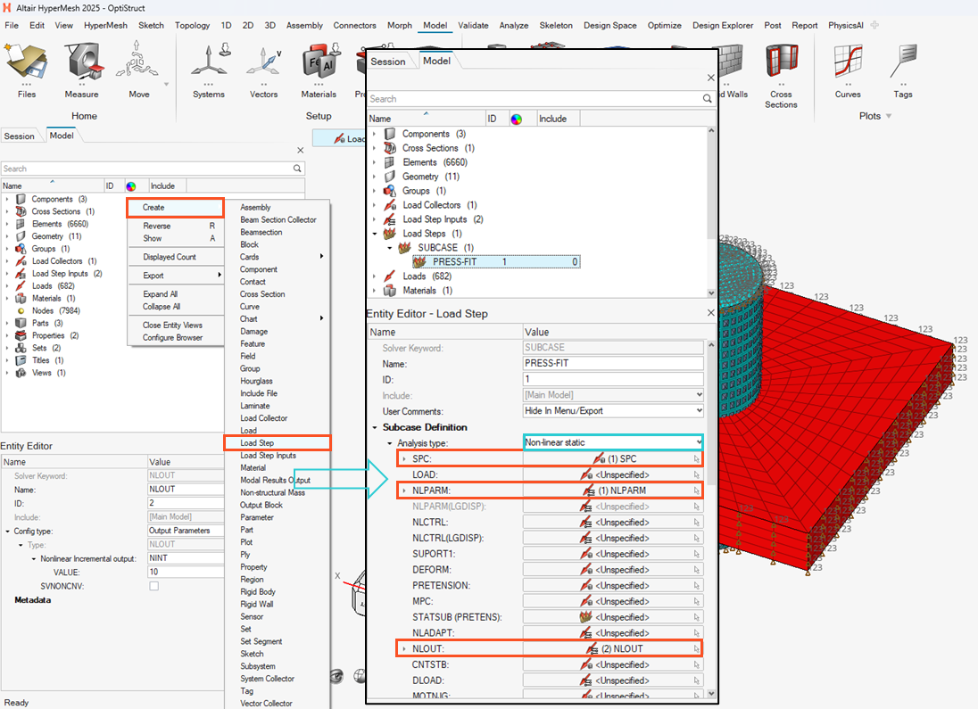The width and height of the screenshot is (978, 709).
Task: Select the Measure tool icon
Action: 82,62
